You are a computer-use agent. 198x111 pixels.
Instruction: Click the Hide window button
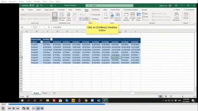click(145, 17)
